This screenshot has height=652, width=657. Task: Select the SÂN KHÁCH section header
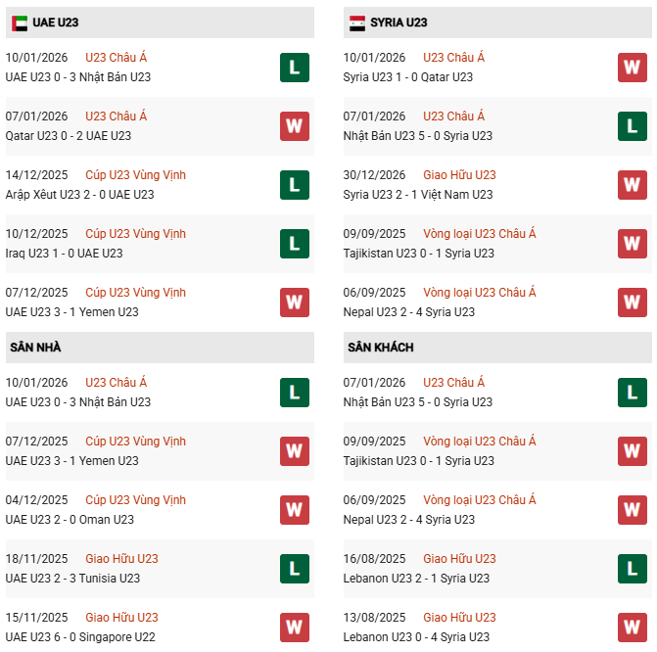click(380, 348)
